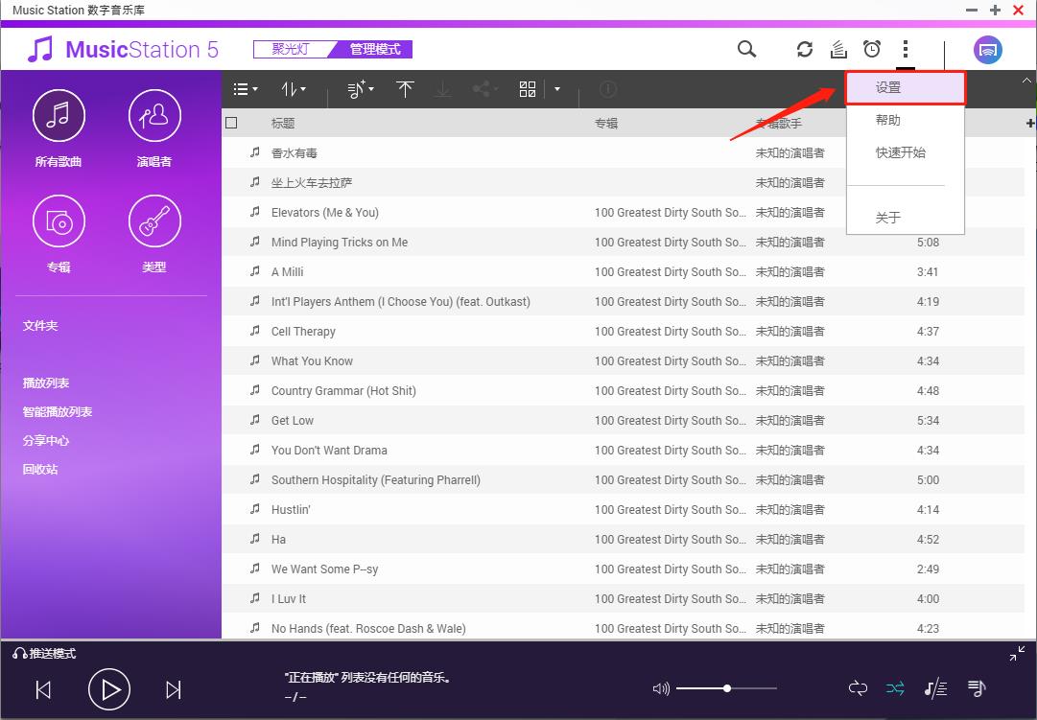The image size is (1037, 720).
Task: Switch to Management mode (管理模式)
Action: 374,49
